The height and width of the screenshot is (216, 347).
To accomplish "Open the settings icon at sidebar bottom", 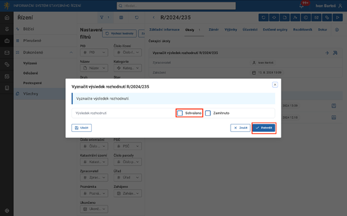I will pyautogui.click(x=7, y=210).
